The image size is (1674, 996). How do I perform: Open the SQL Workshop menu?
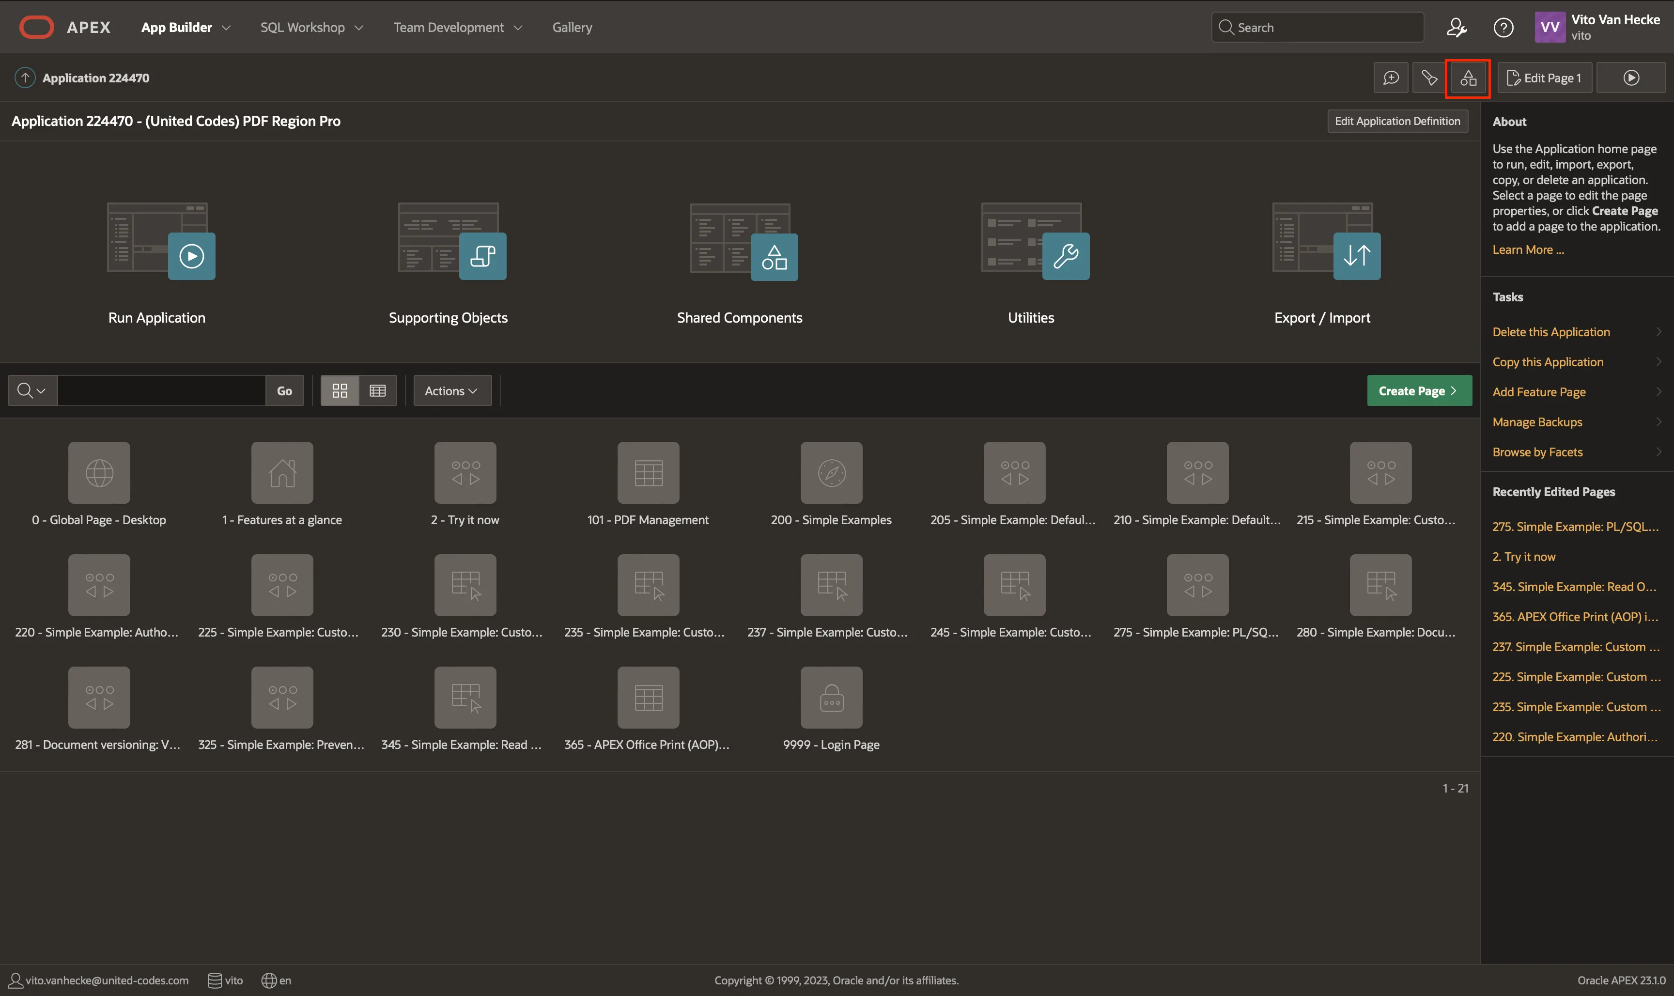(x=311, y=28)
